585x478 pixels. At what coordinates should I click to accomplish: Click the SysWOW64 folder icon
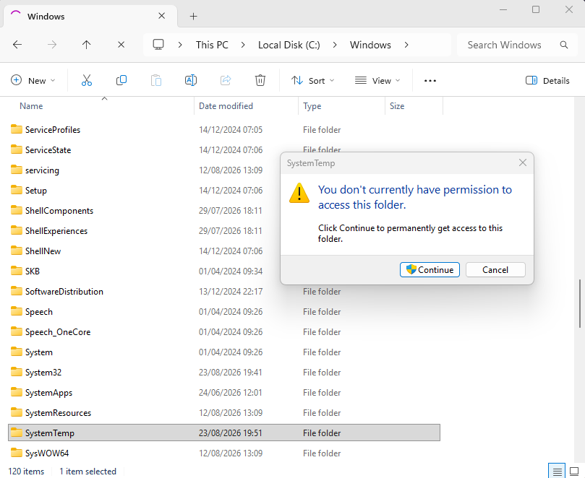click(x=17, y=453)
